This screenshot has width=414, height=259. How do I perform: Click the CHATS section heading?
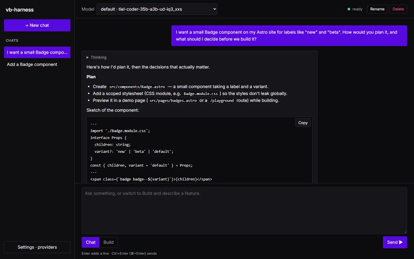pos(12,41)
